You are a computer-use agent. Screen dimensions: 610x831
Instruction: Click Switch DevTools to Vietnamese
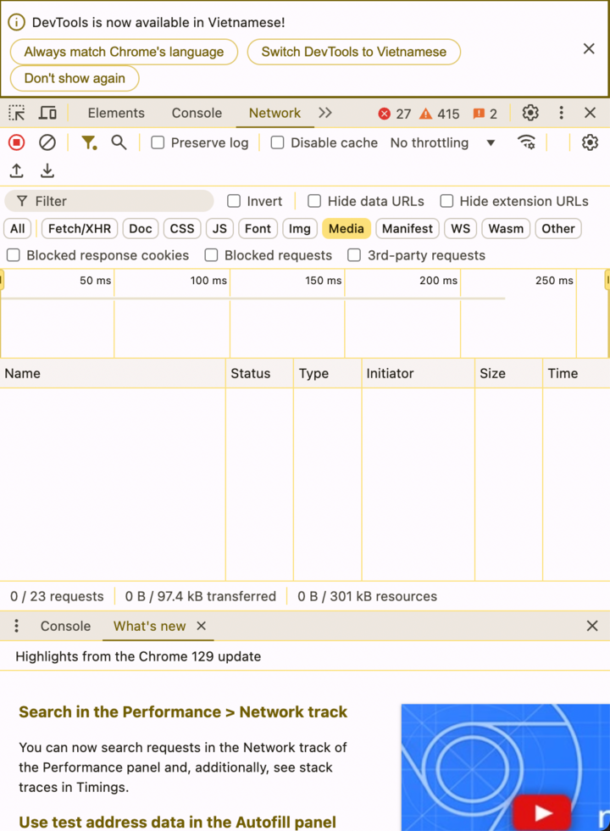(354, 52)
